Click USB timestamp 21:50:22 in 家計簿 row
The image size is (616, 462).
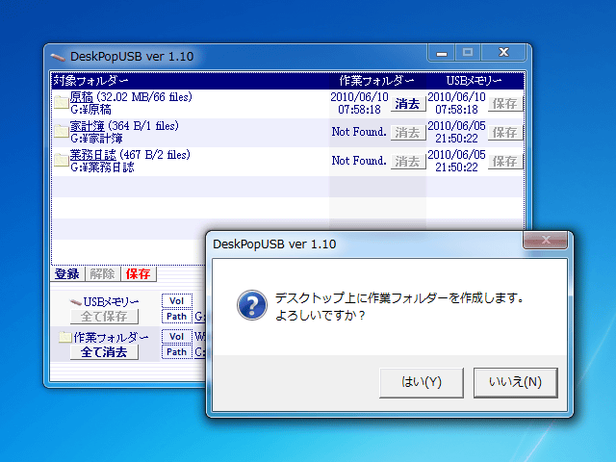coord(456,139)
